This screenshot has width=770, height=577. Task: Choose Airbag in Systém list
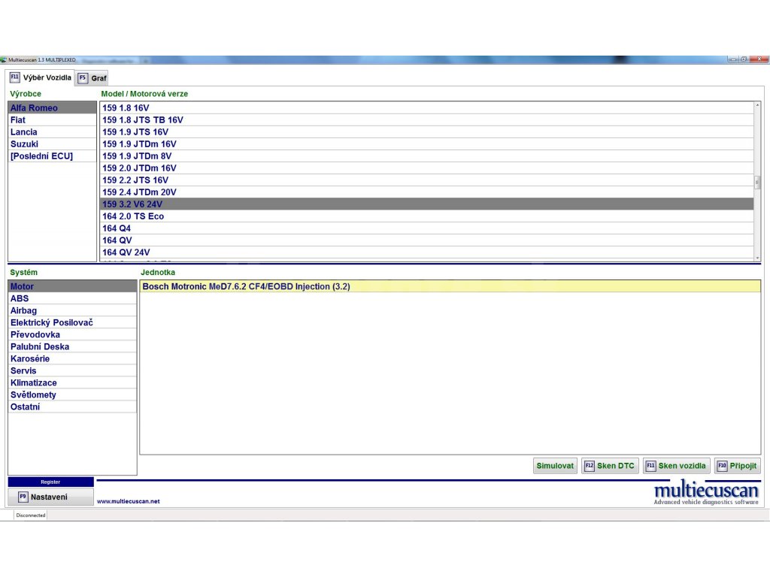pos(23,310)
